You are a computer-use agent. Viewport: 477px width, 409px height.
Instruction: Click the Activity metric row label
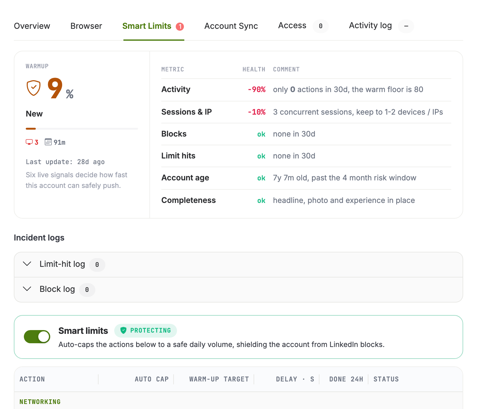click(x=176, y=89)
